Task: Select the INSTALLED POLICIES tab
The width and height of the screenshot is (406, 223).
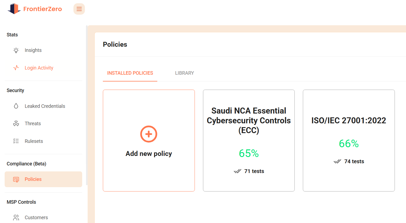Action: pyautogui.click(x=130, y=73)
